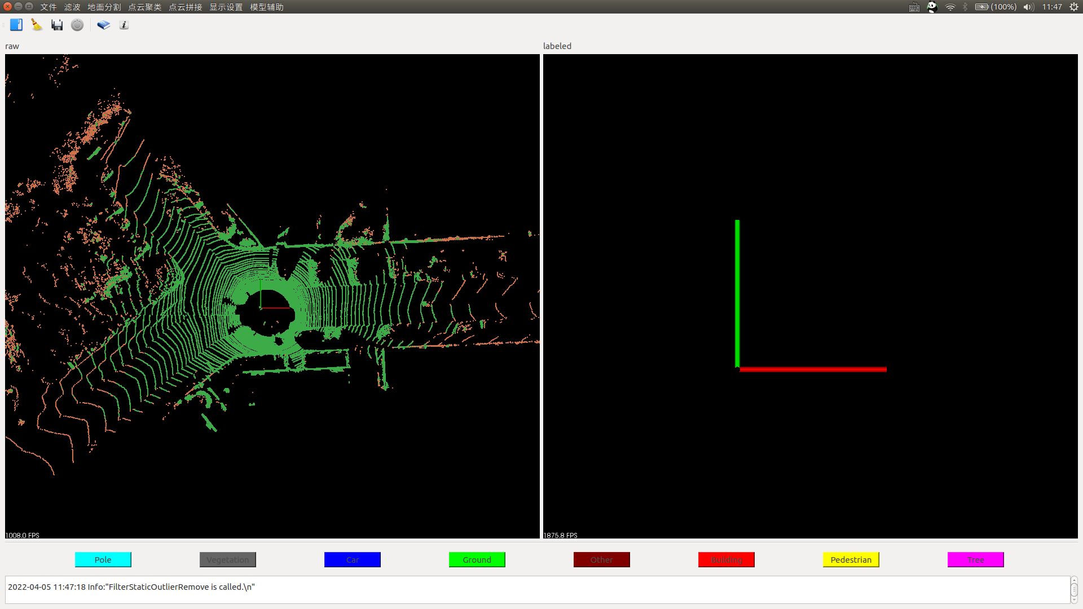The height and width of the screenshot is (609, 1083).
Task: Select the blue Car label button
Action: (353, 559)
